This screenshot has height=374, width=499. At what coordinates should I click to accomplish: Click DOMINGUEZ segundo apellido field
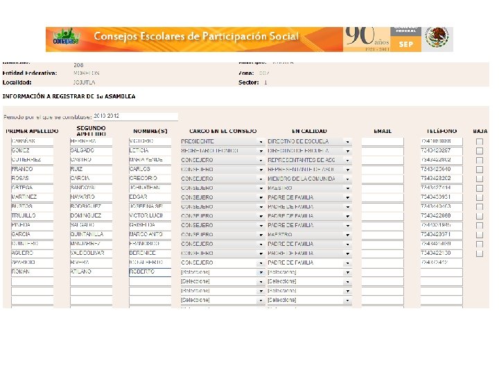[x=91, y=216]
